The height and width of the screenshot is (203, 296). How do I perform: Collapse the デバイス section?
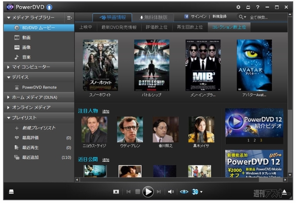(8, 77)
